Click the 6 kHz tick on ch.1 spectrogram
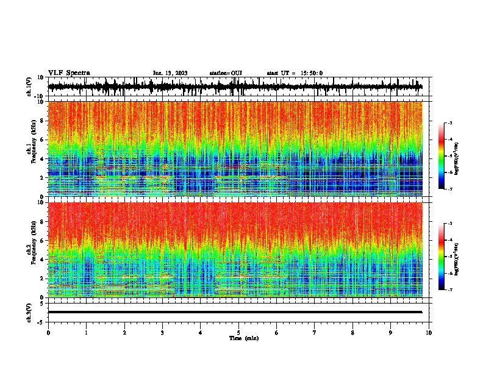 (x=43, y=140)
